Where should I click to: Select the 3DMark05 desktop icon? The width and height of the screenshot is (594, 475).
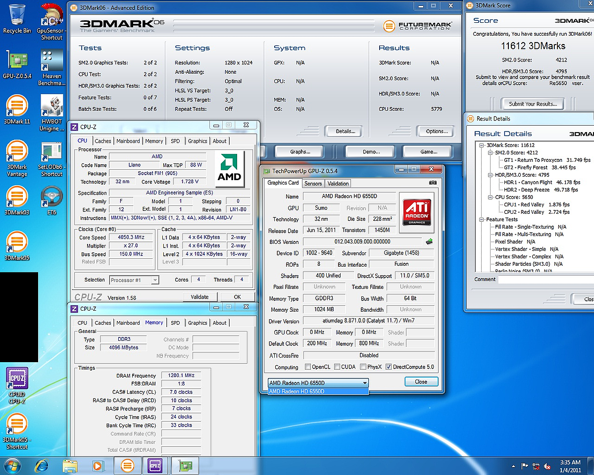coord(17,246)
